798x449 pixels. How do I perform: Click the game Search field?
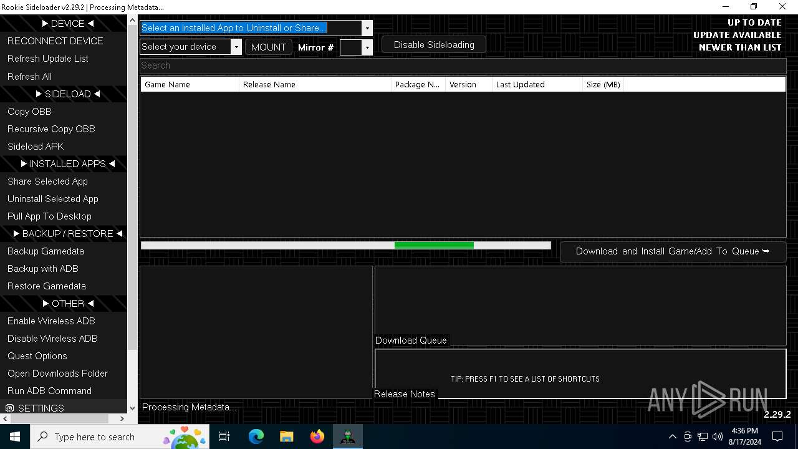[x=463, y=65]
